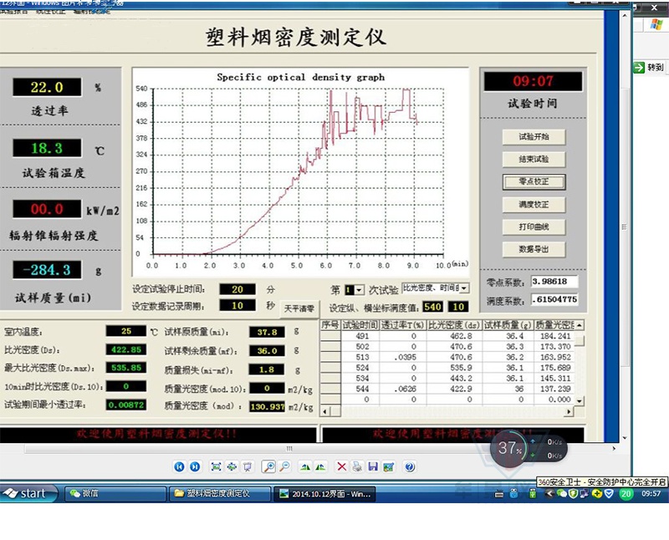
Task: Click the keyboard tray icon
Action: click(x=498, y=494)
